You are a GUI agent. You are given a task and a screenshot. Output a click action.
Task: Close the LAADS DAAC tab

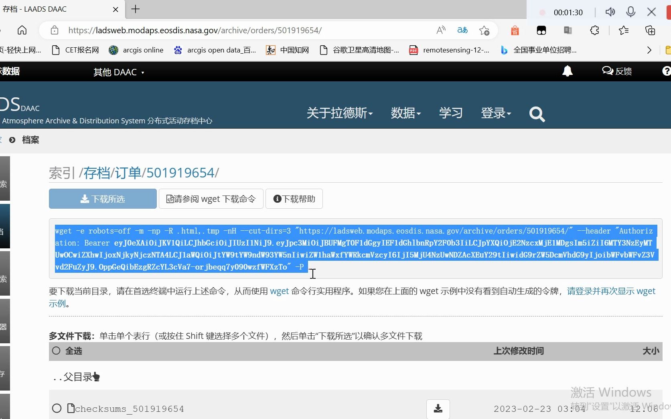(116, 9)
